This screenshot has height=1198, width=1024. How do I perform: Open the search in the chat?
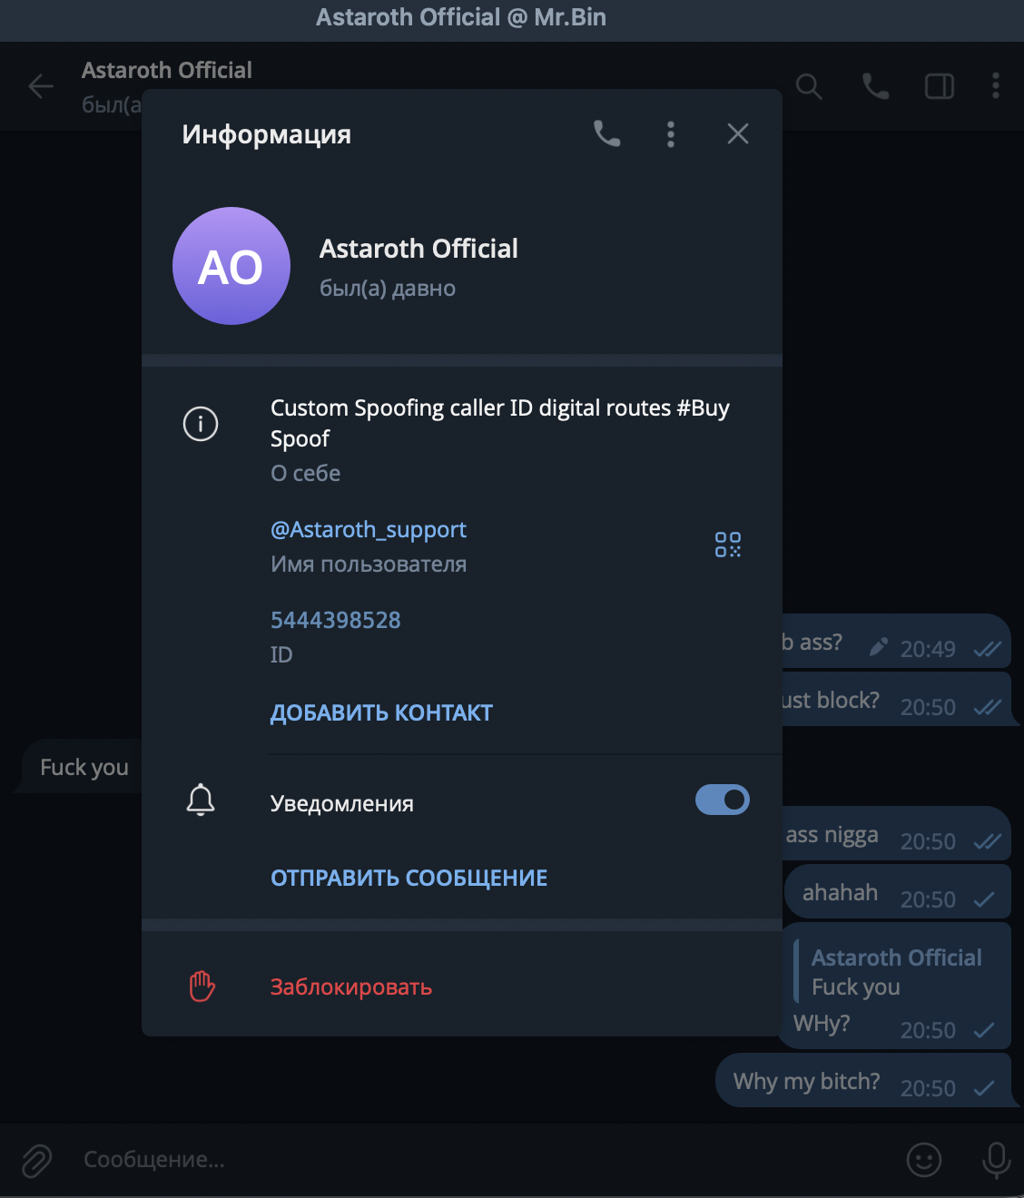pyautogui.click(x=808, y=86)
